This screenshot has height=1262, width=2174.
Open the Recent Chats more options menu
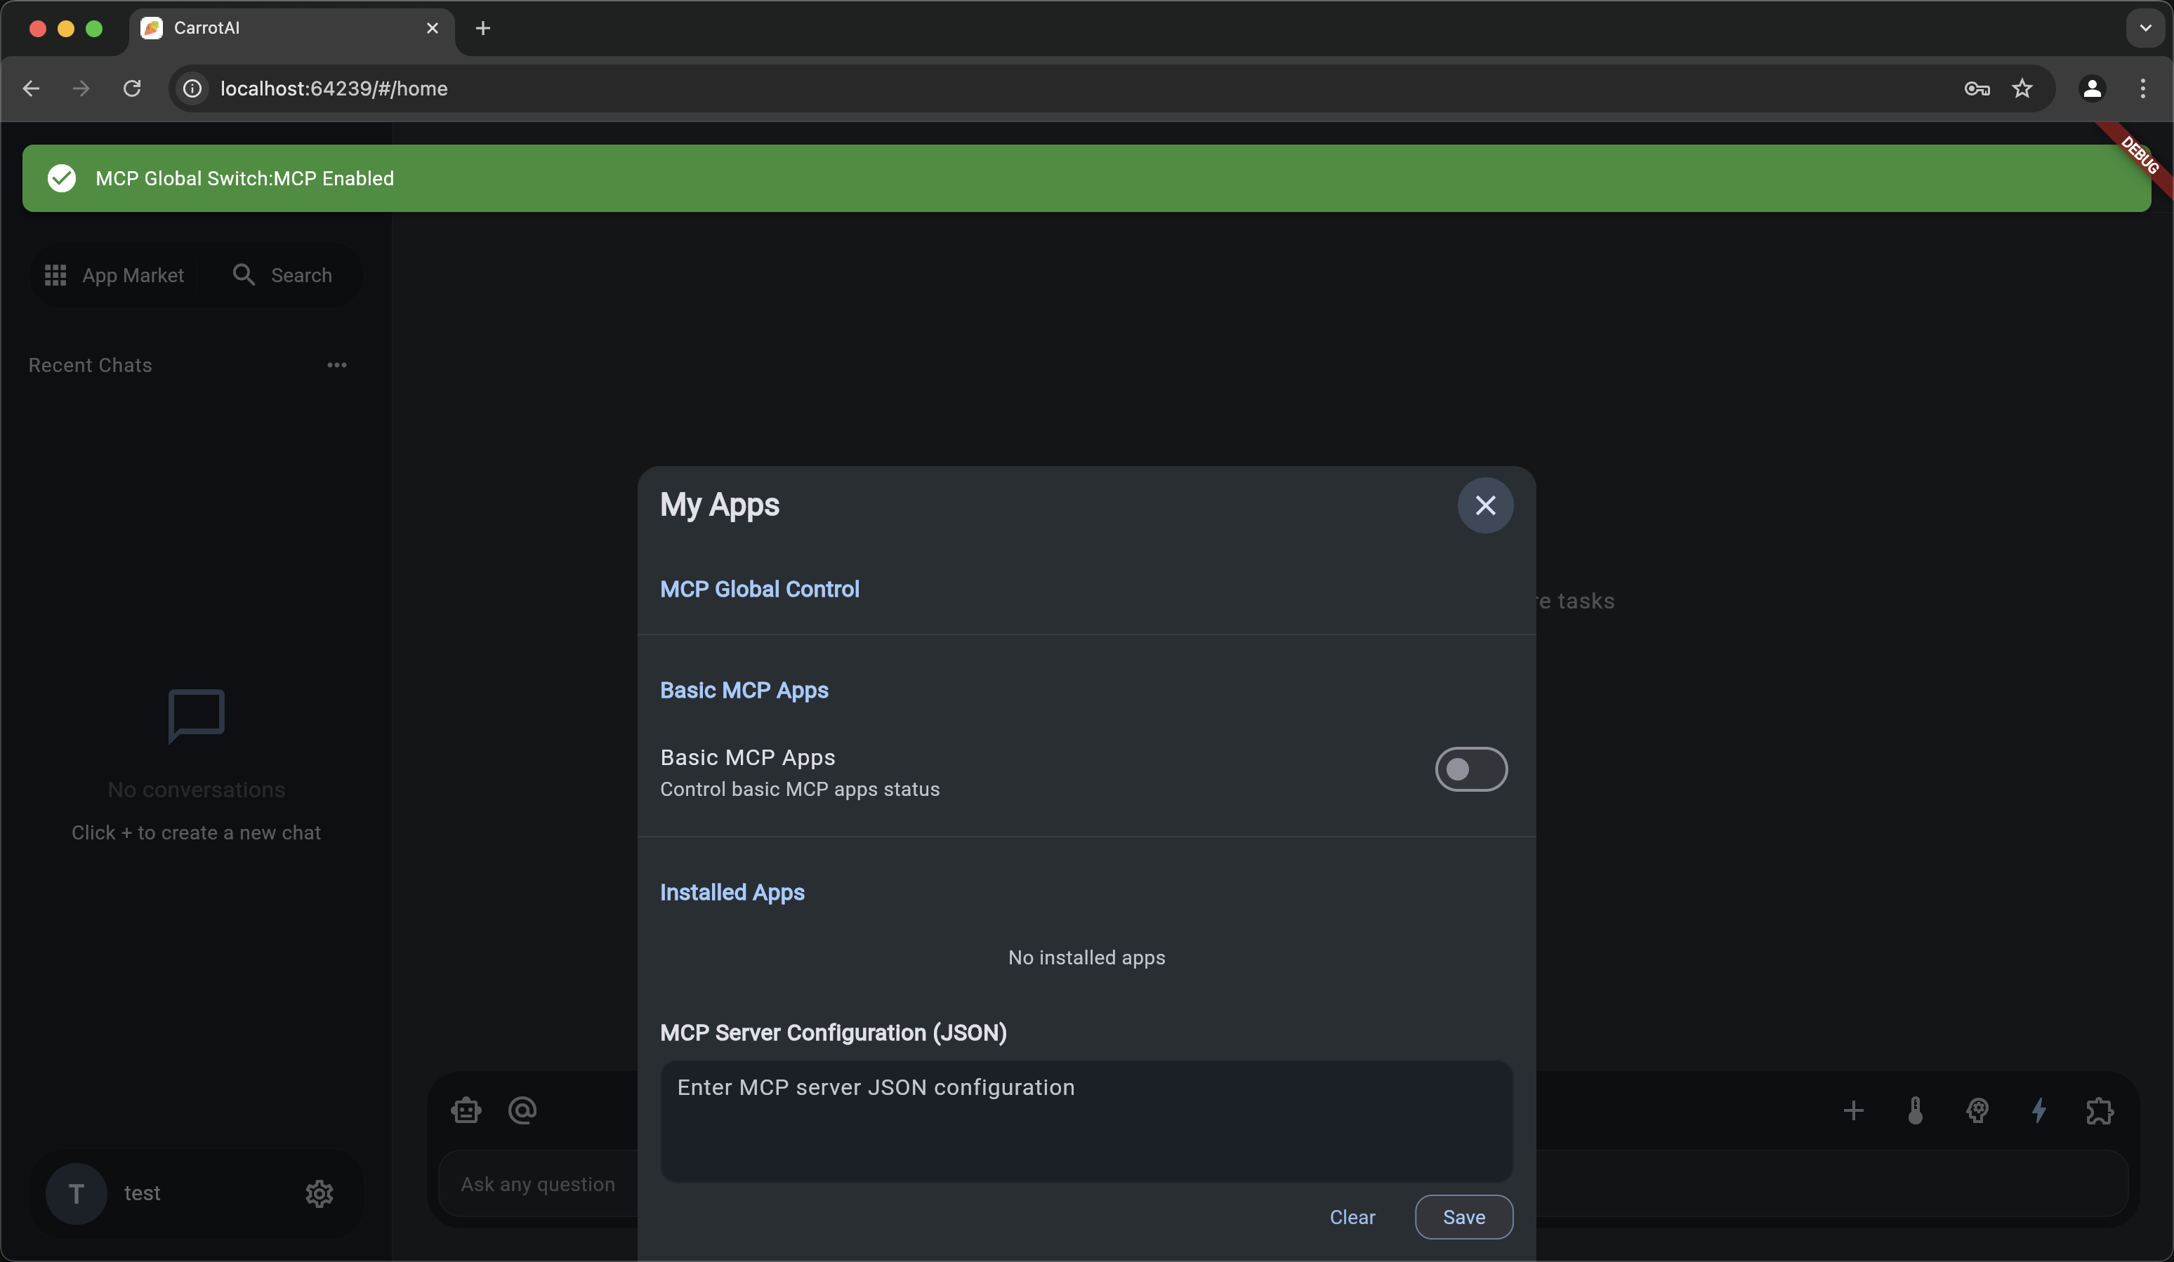click(336, 365)
